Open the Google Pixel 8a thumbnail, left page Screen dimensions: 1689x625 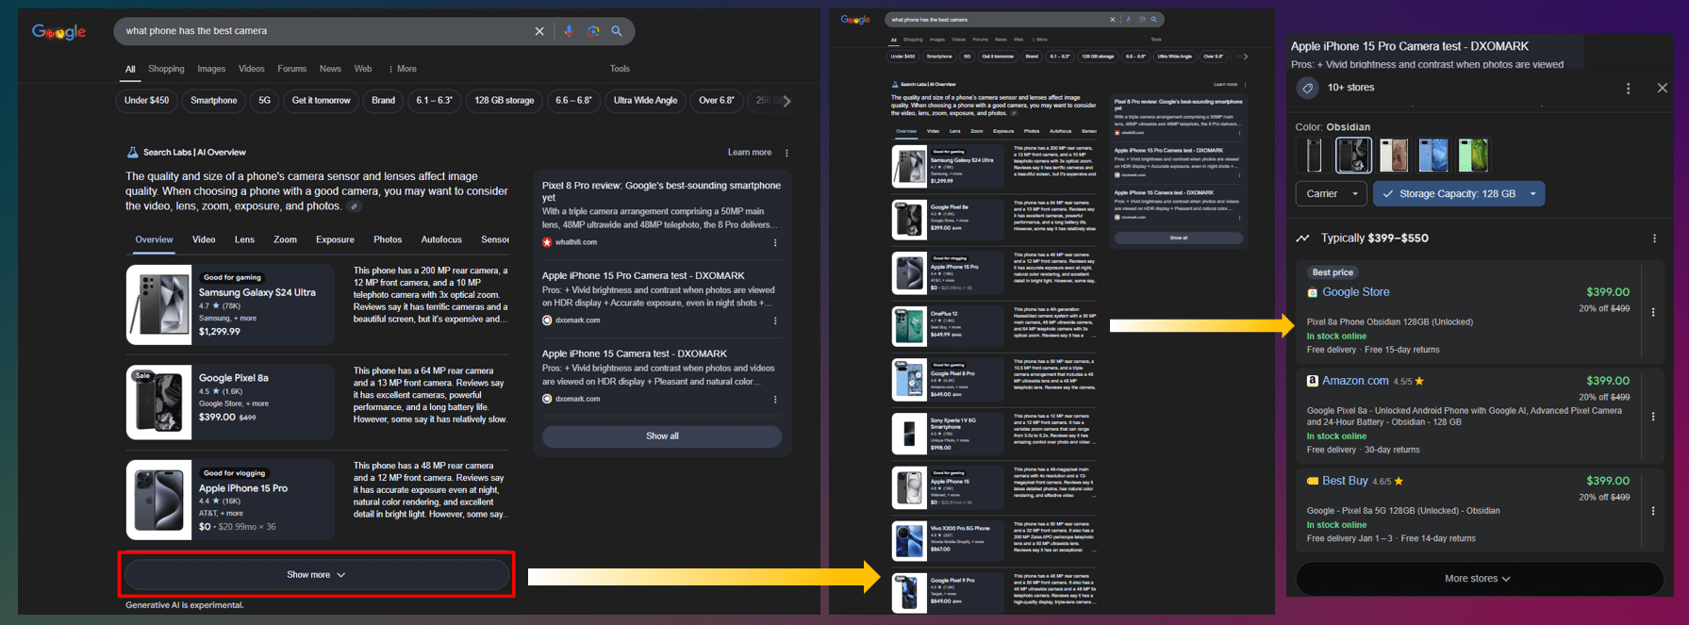pos(158,402)
